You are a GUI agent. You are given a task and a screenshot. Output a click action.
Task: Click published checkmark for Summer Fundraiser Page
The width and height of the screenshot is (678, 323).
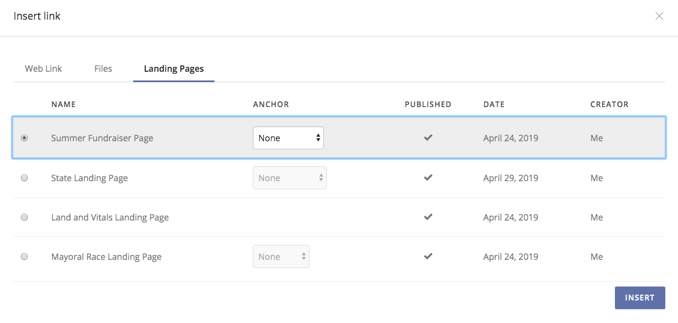coord(428,138)
